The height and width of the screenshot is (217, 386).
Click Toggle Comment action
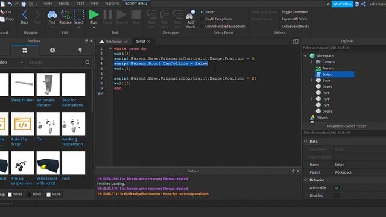click(x=295, y=12)
